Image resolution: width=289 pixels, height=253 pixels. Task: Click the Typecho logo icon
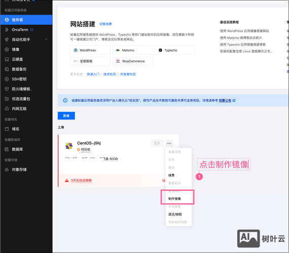coord(160,50)
